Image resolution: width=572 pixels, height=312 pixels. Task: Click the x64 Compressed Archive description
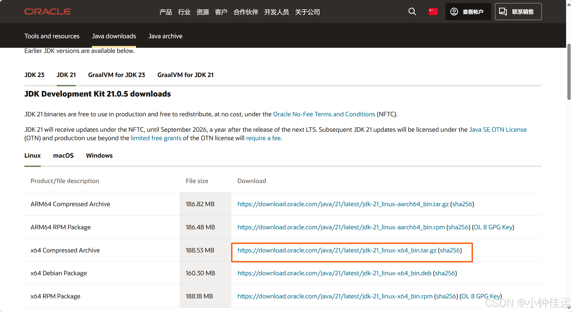(x=65, y=250)
